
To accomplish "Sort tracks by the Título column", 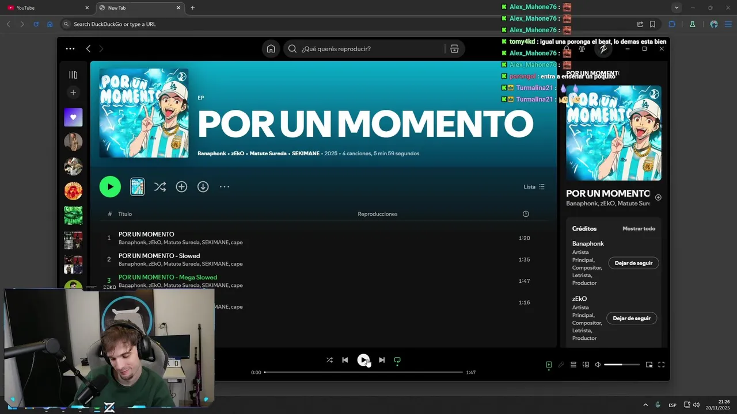I will coord(125,214).
